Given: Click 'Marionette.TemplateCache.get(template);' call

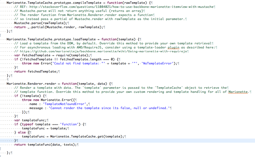Looking at the screenshot, I should pos(87,136).
